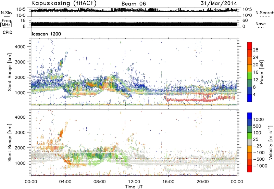
Task: Click the plot title "Kapuskasing (fitACF)"
Action: [x=64, y=3]
